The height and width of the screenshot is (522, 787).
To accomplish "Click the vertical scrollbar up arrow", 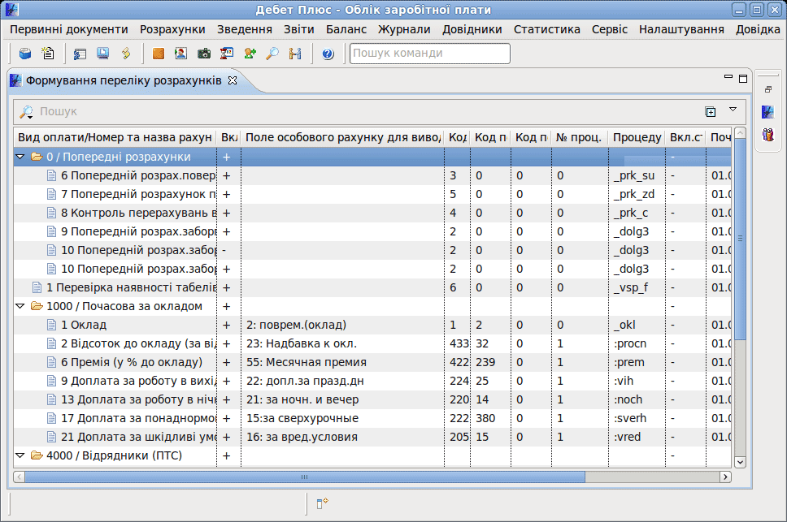I will (x=740, y=133).
